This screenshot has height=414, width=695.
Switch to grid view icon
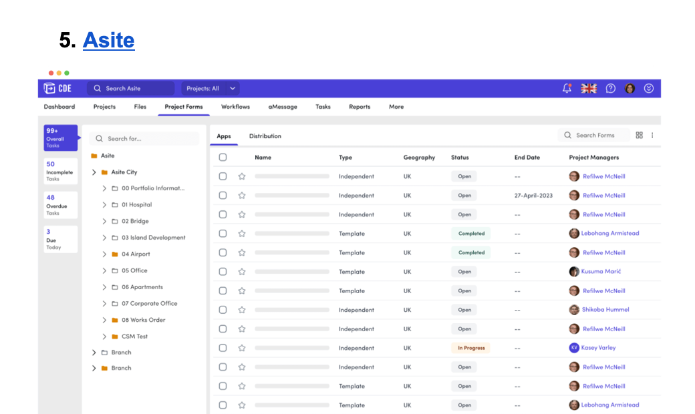[x=640, y=136]
